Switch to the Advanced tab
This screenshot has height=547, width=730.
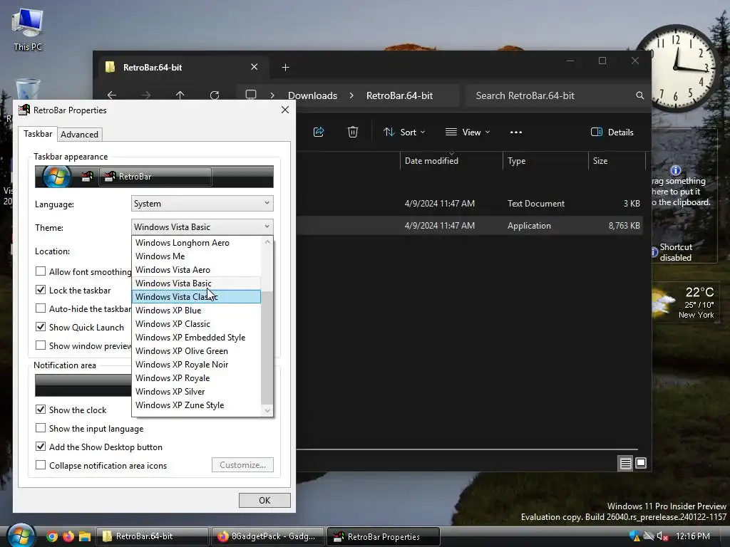[x=80, y=135]
